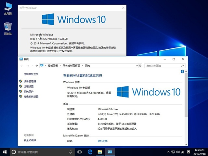Click the 64 位操作系统 system type value
This screenshot has height=156, width=208.
point(117,124)
